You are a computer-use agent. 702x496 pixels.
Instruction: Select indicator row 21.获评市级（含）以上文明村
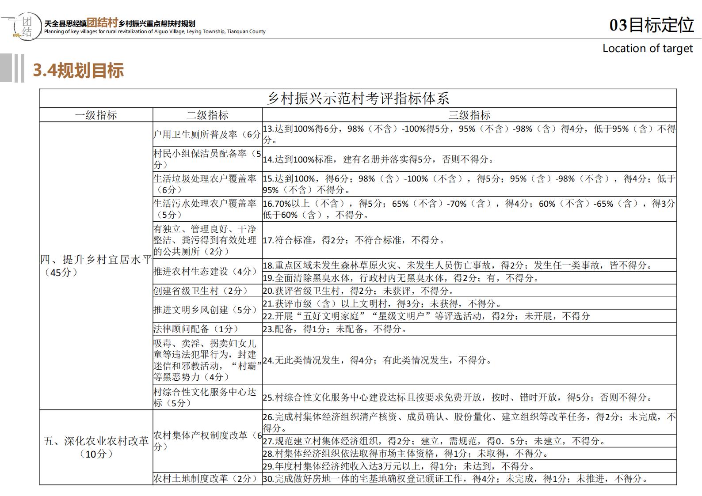(x=469, y=303)
